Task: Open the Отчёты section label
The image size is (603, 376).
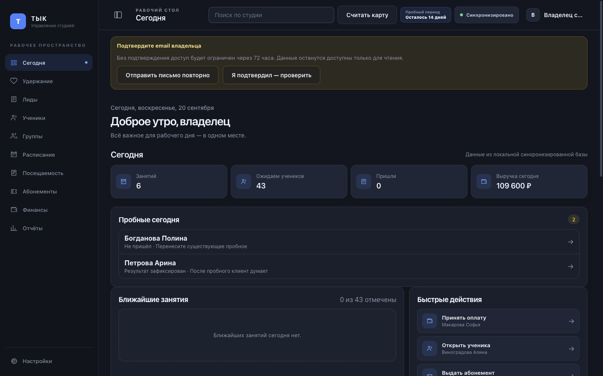Action: click(33, 229)
